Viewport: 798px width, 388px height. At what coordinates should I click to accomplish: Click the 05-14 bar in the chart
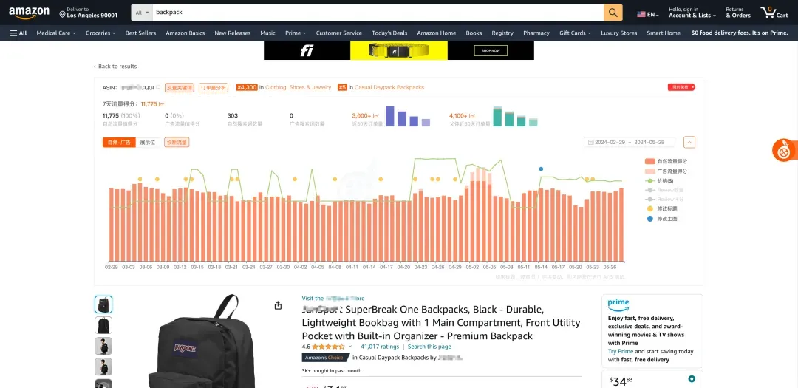tap(541, 225)
